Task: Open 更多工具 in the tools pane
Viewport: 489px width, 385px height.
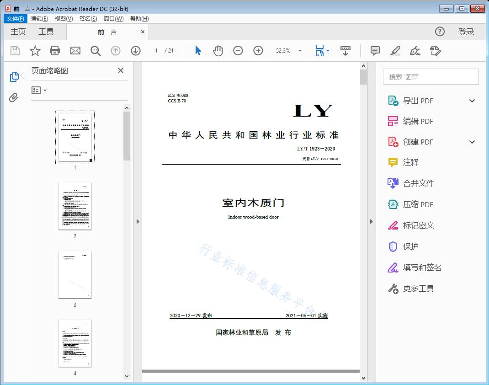Action: point(418,289)
